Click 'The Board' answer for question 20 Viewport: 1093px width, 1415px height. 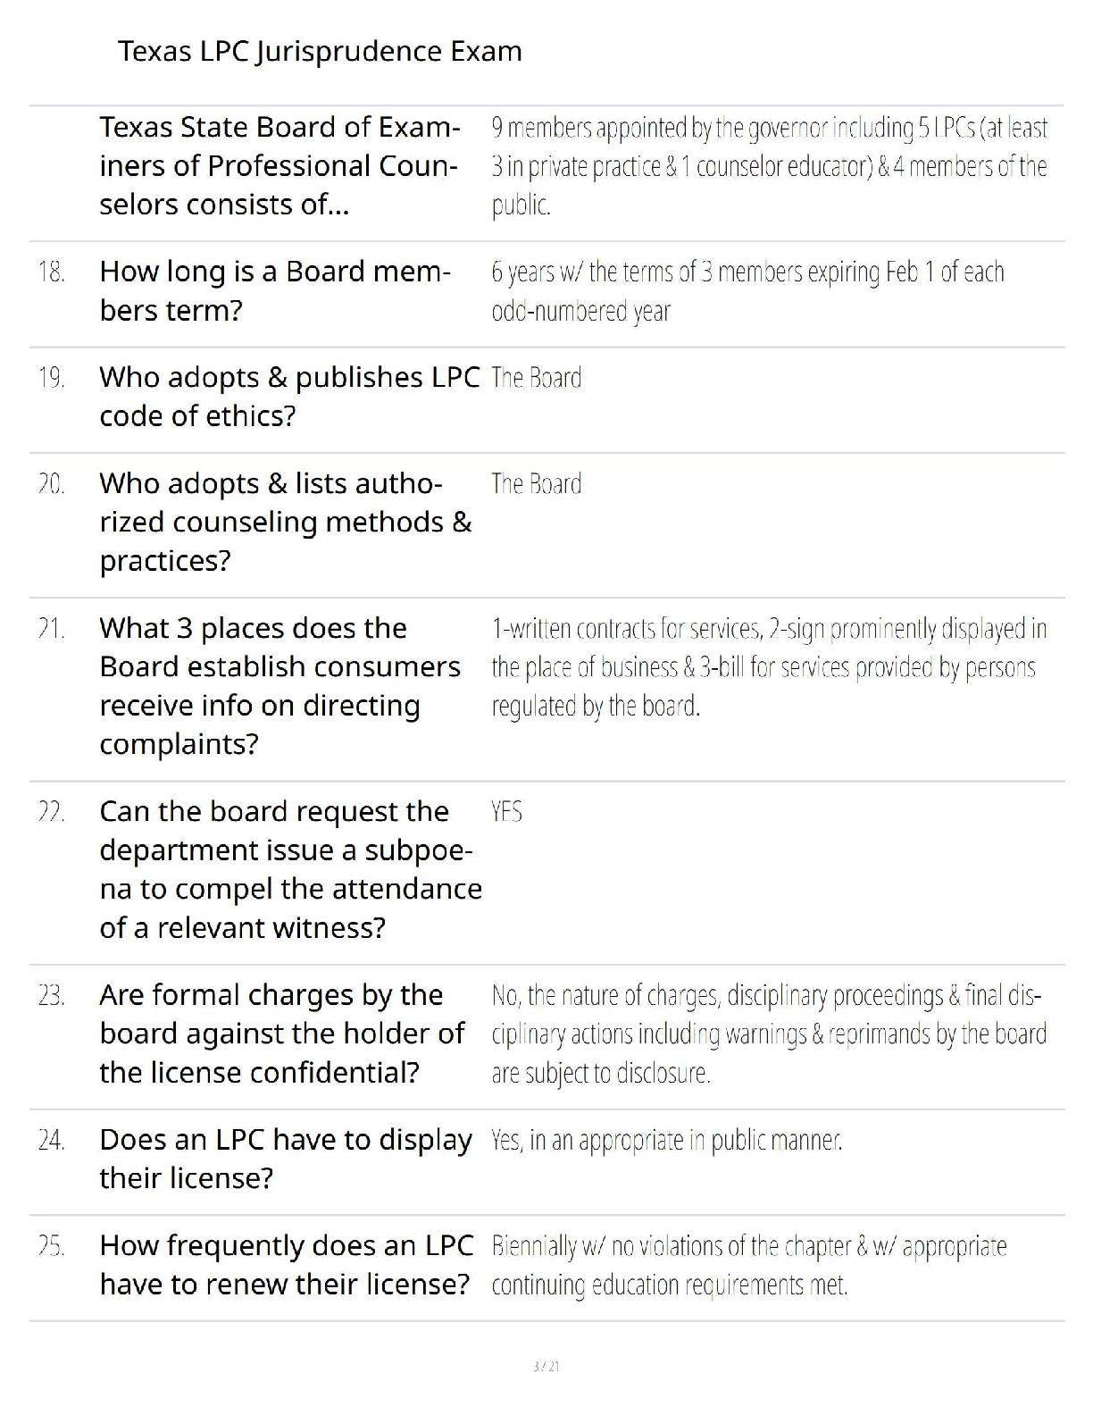tap(536, 484)
